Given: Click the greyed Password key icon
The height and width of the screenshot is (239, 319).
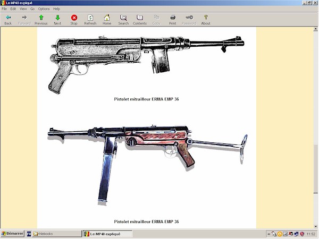Looking at the screenshot, I should click(x=189, y=20).
